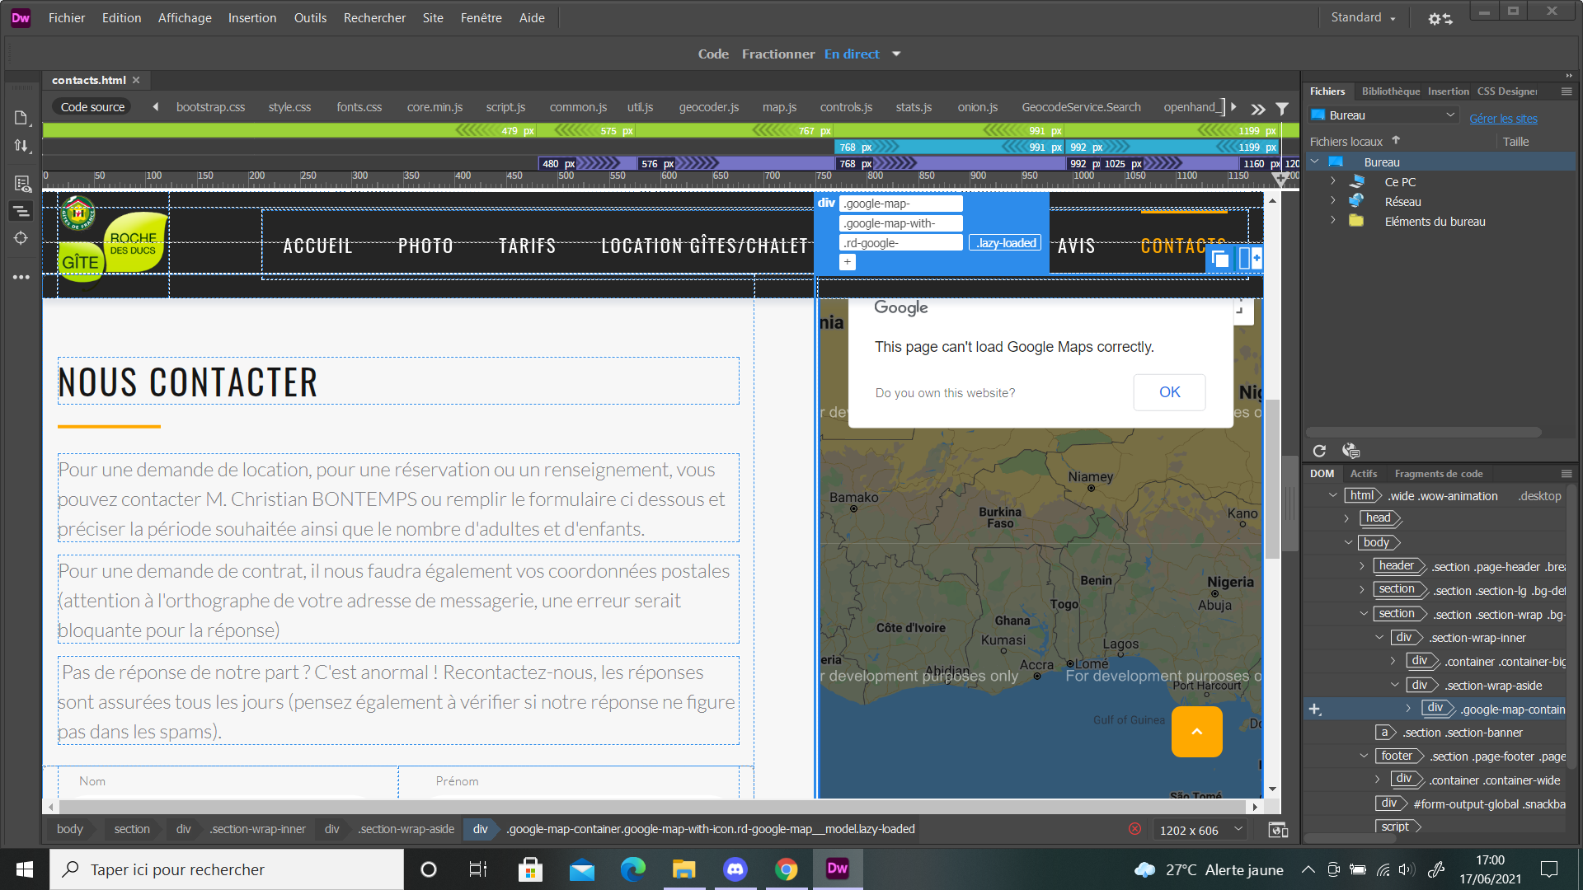
Task: Open real-time device preview icon
Action: pyautogui.click(x=1278, y=830)
